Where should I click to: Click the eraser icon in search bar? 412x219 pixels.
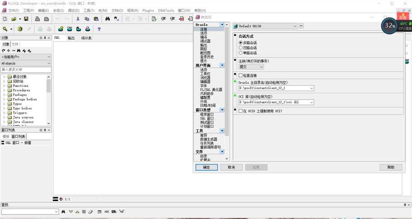[91, 211]
